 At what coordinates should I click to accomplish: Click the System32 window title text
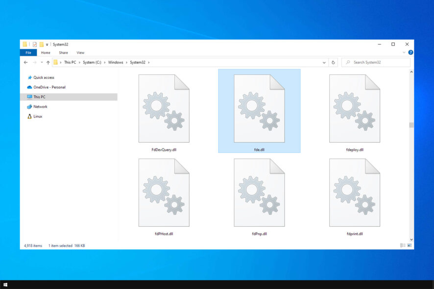pyautogui.click(x=60, y=44)
